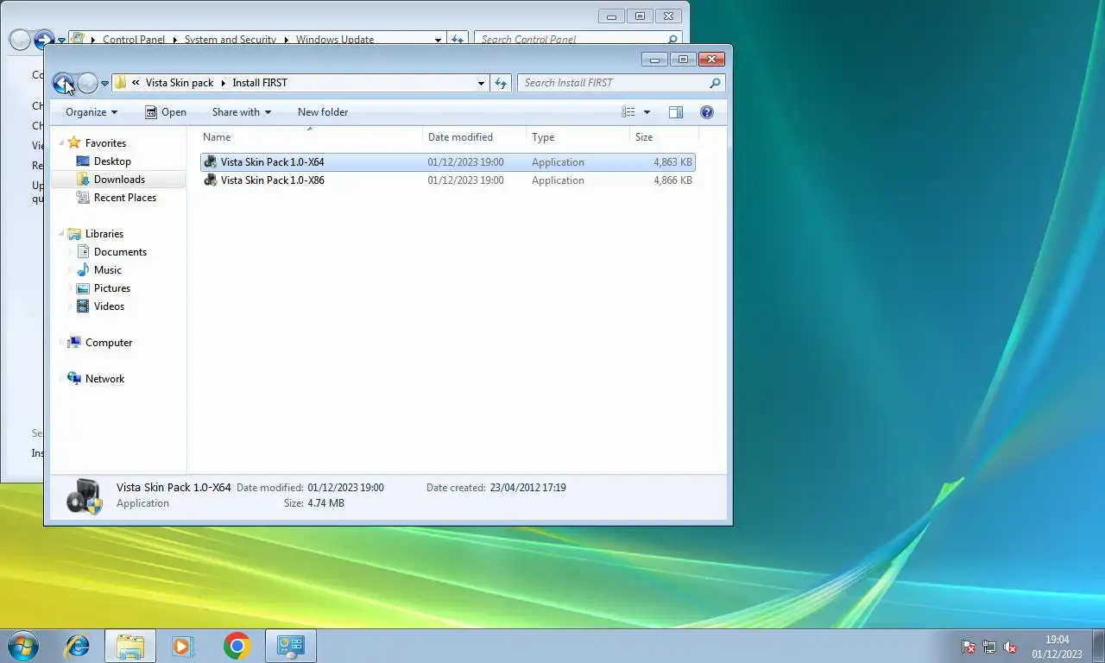Launch Google Chrome from taskbar
The image size is (1105, 663).
[x=237, y=646]
